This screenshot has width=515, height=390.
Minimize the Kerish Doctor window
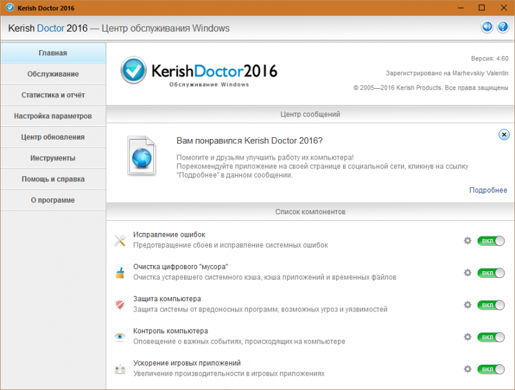460,8
